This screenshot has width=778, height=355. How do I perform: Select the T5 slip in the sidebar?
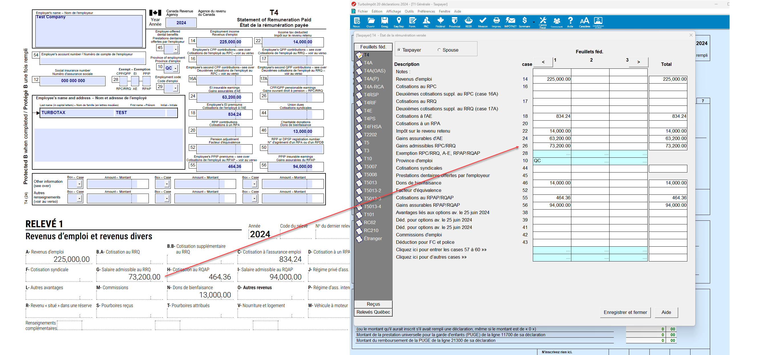coord(366,143)
